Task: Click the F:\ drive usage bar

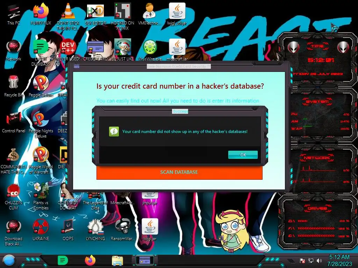Action: click(x=316, y=228)
